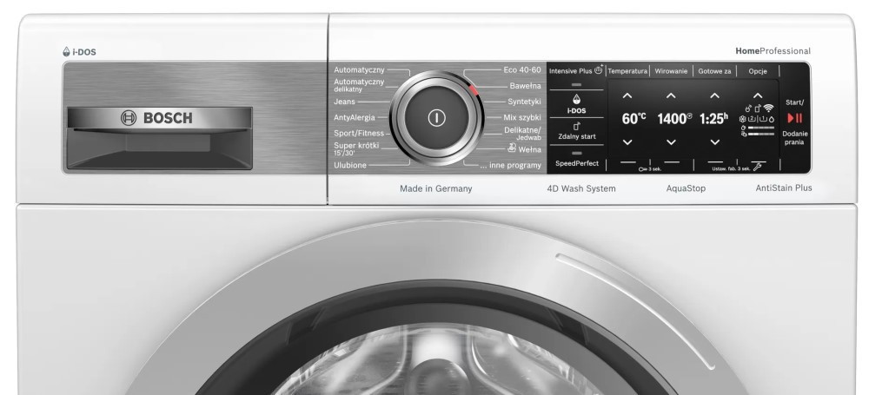This screenshot has width=869, height=395.
Task: Lower spin speed with the down arrow
Action: 671,142
